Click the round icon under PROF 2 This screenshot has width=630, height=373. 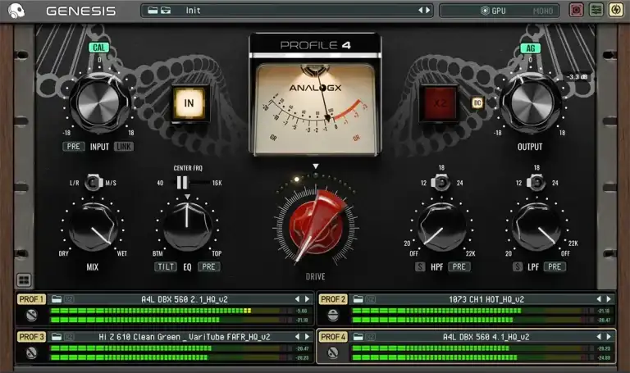coord(333,316)
